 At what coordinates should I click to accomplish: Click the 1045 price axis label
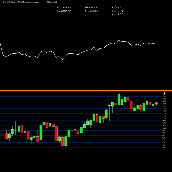(164, 126)
